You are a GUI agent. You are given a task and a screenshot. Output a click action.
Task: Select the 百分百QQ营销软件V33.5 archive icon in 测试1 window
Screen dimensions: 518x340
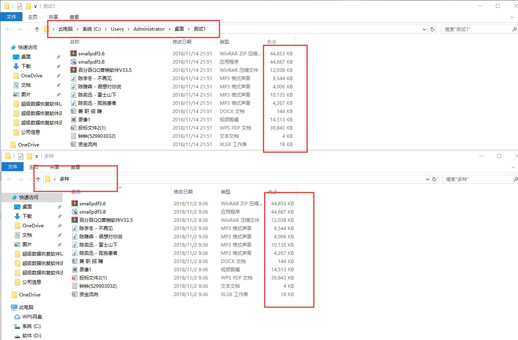click(73, 70)
